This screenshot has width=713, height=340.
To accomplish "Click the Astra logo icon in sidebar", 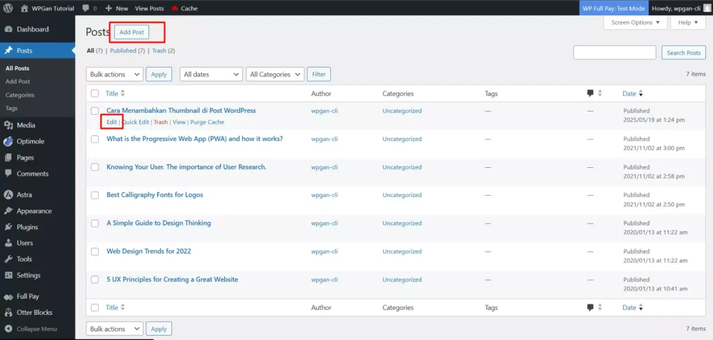I will click(8, 195).
